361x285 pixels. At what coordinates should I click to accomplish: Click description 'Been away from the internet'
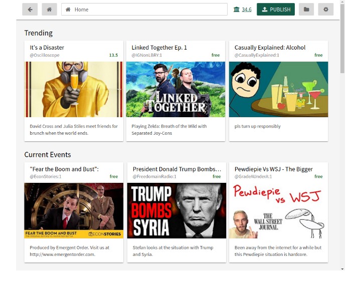[x=278, y=251]
